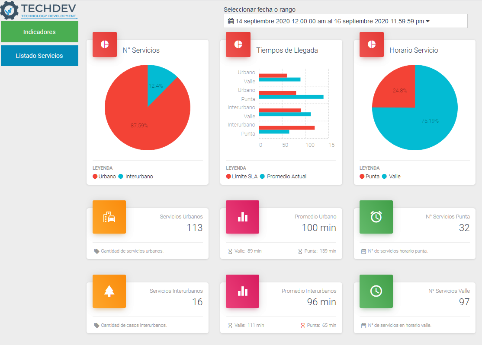Toggle the Punta legend red dot
Image resolution: width=482 pixels, height=345 pixels.
click(362, 176)
